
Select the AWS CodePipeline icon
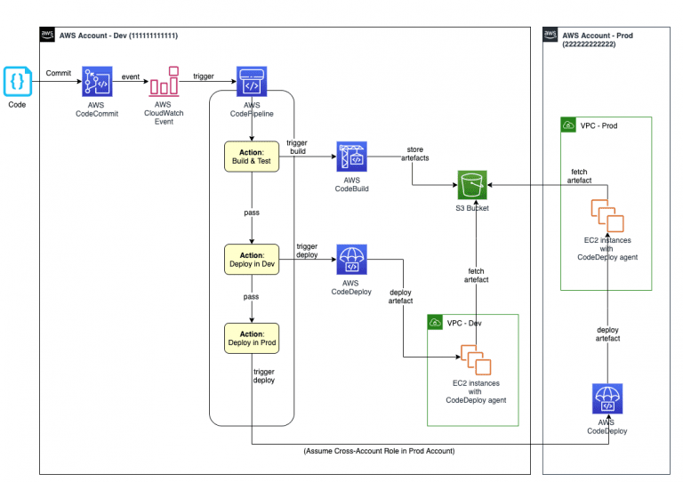252,82
